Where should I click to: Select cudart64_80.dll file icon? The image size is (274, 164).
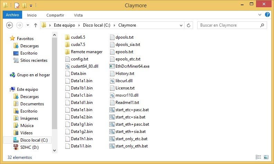[x=67, y=66]
